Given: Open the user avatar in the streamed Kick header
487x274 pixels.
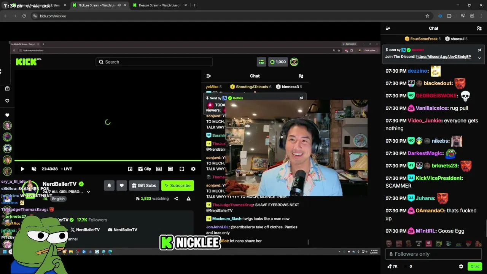Looking at the screenshot, I should click(294, 62).
